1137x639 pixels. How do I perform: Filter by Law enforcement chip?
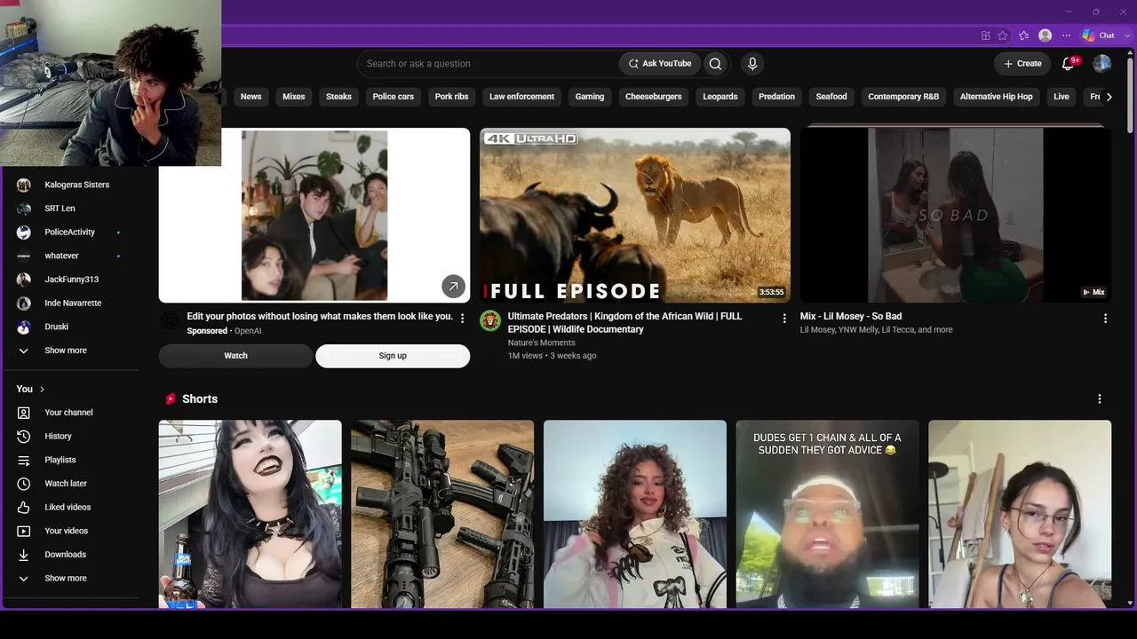521,97
